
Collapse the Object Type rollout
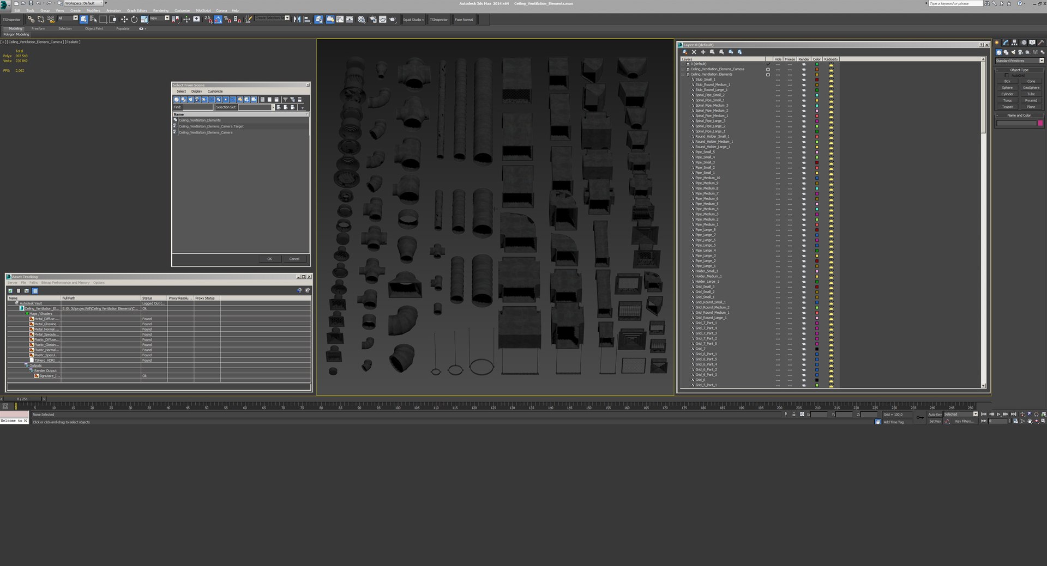click(x=1019, y=70)
